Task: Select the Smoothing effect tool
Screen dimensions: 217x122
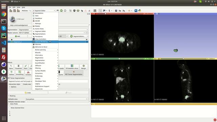Action: 20,73
